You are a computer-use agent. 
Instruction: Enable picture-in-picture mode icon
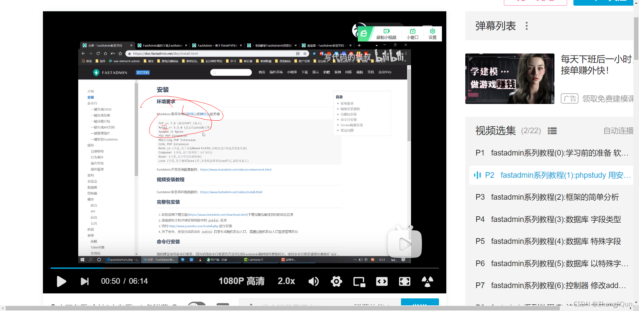click(x=359, y=282)
